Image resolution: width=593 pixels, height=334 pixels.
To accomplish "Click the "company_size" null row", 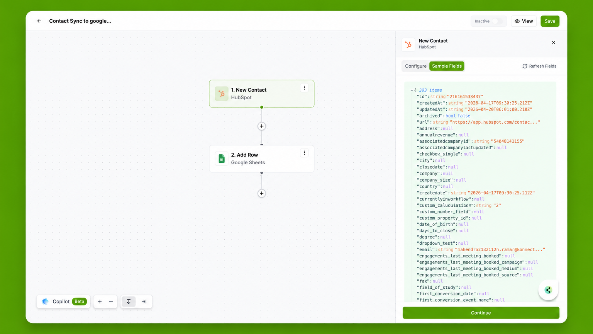I will coord(441,180).
